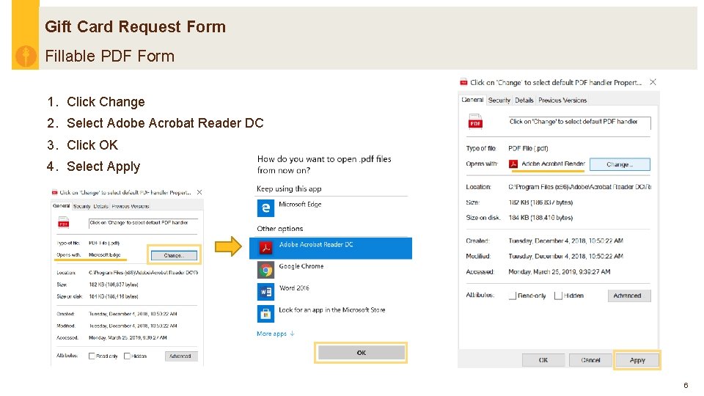Image resolution: width=704 pixels, height=396 pixels.
Task: Switch to Details tab in right dialog
Action: pos(524,100)
